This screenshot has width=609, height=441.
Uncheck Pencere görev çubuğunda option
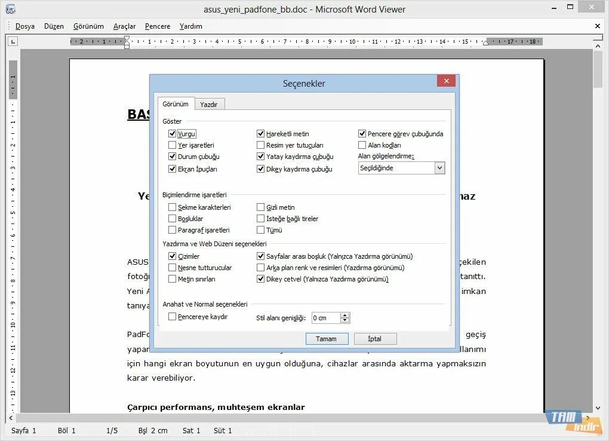pyautogui.click(x=362, y=133)
